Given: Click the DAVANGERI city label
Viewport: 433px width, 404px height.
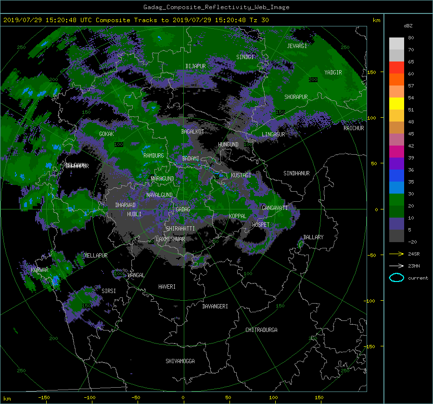Looking at the screenshot, I should (x=215, y=306).
